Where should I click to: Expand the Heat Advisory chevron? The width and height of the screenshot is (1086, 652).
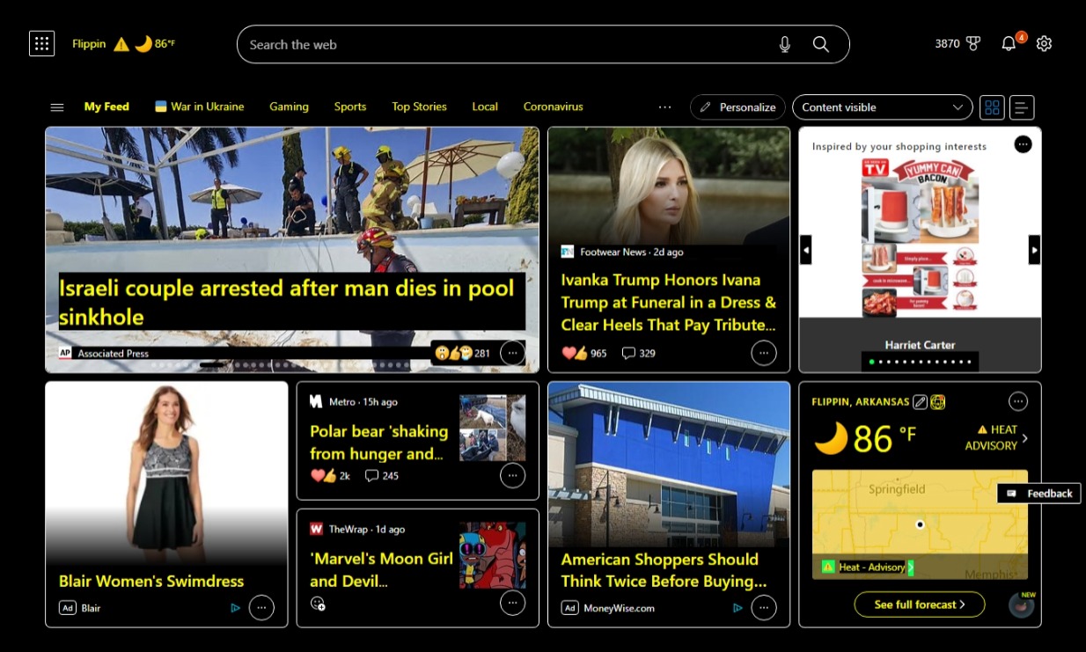[x=1024, y=438]
